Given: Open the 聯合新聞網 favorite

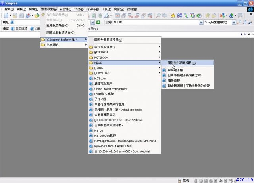Looking at the screenshot, I should pos(188,86).
